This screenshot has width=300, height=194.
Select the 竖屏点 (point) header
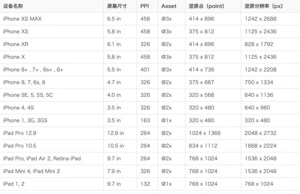(x=207, y=6)
